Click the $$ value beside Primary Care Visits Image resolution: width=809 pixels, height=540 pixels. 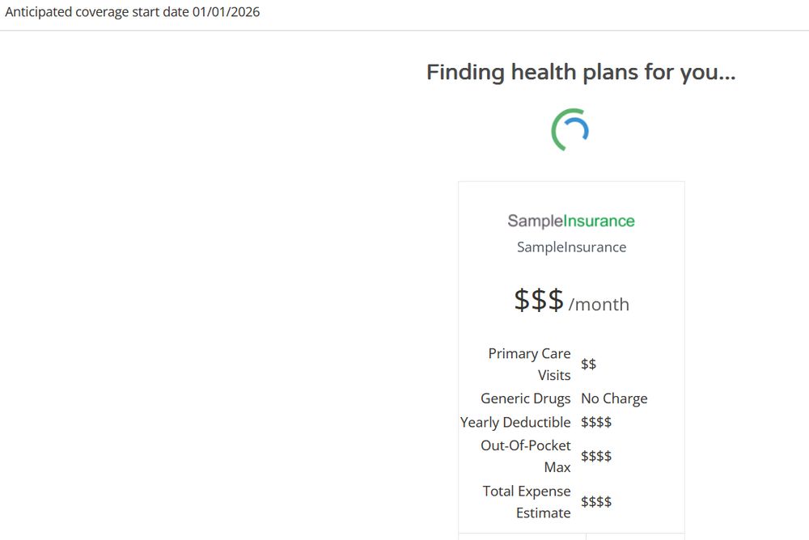pyautogui.click(x=588, y=364)
